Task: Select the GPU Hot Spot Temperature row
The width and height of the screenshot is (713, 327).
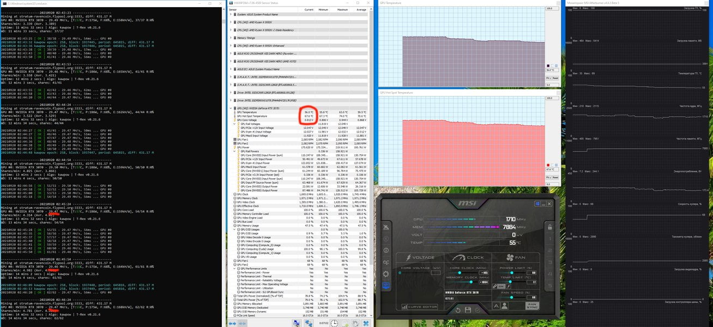Action: [299, 116]
